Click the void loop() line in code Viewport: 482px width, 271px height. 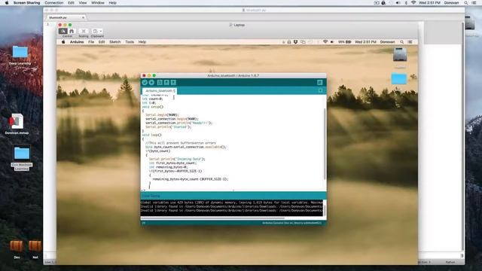(151, 135)
